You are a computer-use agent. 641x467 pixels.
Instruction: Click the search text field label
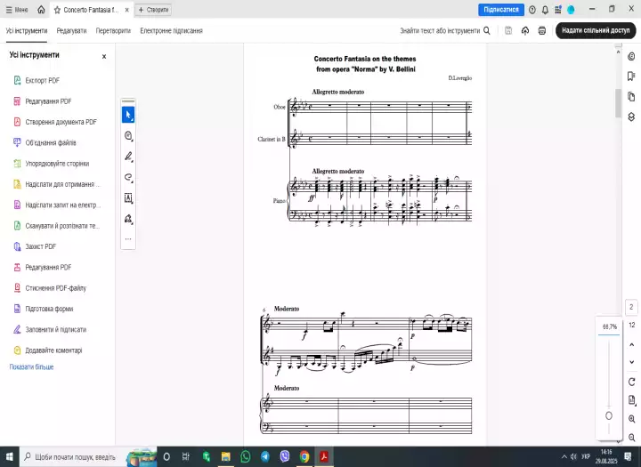pos(440,30)
